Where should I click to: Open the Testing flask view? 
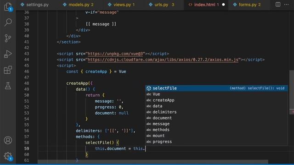tap(8, 86)
